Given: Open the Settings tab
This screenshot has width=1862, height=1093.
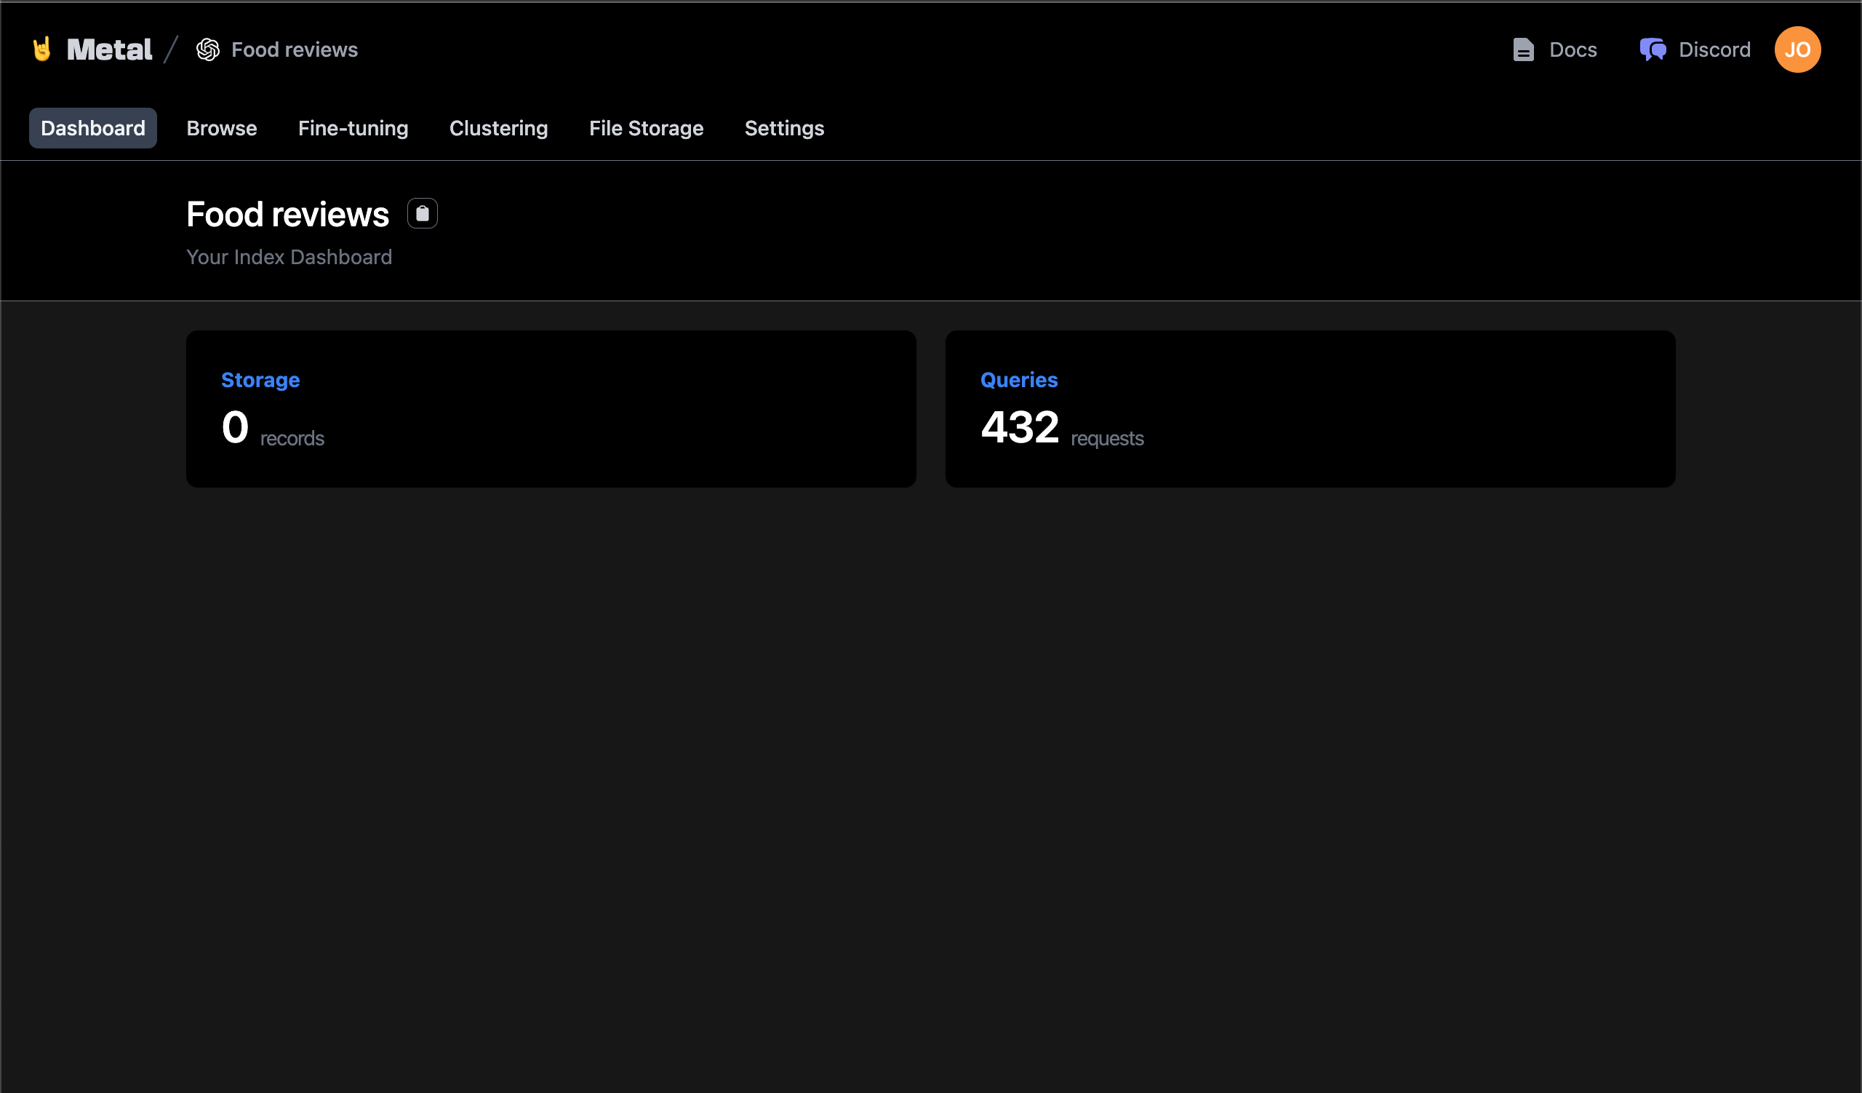Looking at the screenshot, I should (x=784, y=128).
